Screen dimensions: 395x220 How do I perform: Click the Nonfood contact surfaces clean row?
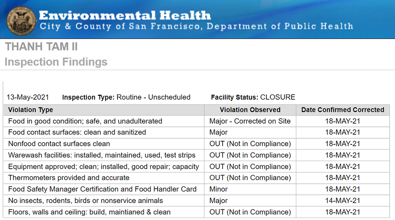click(59, 144)
